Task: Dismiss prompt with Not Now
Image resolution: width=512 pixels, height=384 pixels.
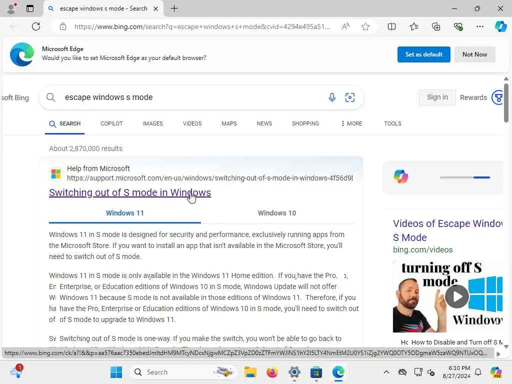Action: (x=475, y=54)
